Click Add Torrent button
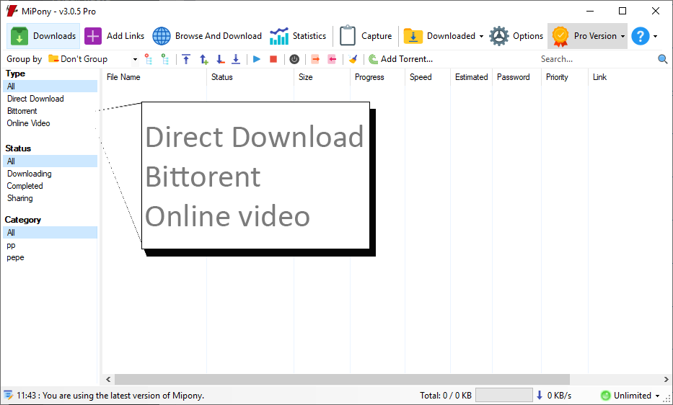Image resolution: width=673 pixels, height=405 pixels. (400, 59)
